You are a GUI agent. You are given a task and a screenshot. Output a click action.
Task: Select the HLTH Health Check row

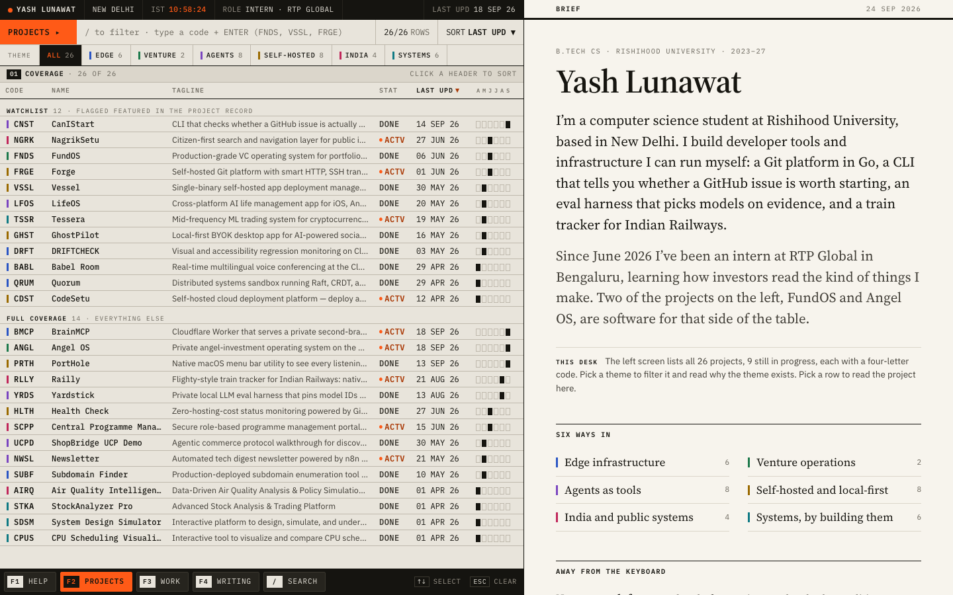[x=261, y=411]
